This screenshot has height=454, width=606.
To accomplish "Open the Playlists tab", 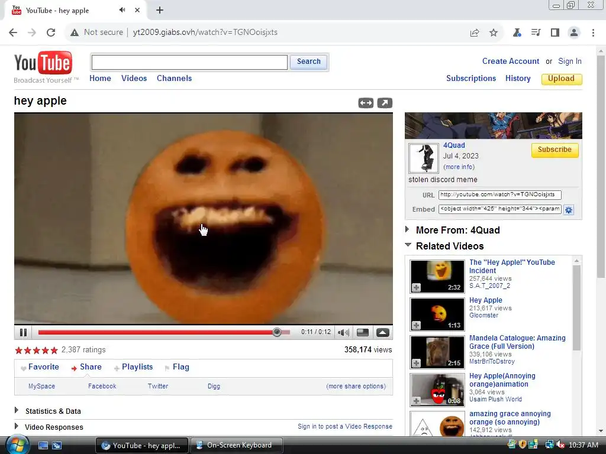I will pos(133,367).
